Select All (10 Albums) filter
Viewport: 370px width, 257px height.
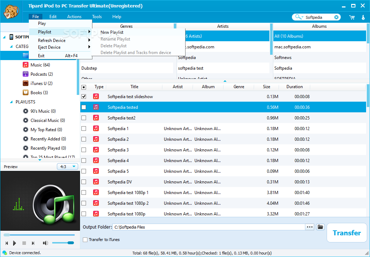click(x=320, y=36)
